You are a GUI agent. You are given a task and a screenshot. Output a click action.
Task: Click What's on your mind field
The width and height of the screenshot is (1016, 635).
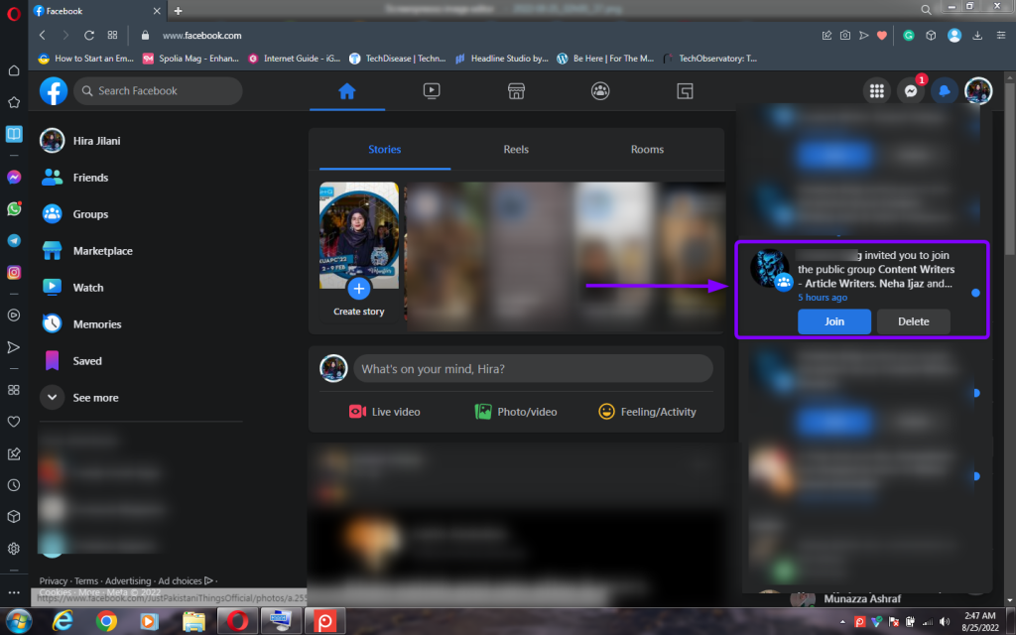[x=533, y=369]
